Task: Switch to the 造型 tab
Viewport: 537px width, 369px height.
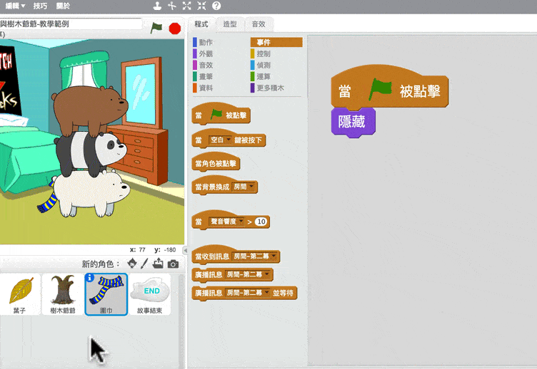Action: pyautogui.click(x=230, y=24)
